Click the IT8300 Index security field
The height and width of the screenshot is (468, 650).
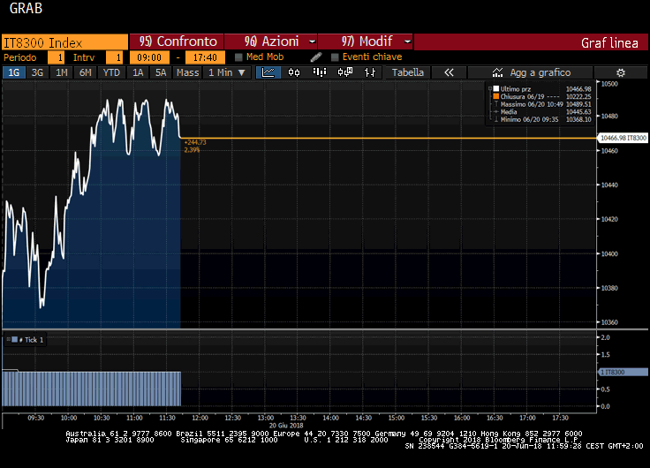click(x=64, y=42)
